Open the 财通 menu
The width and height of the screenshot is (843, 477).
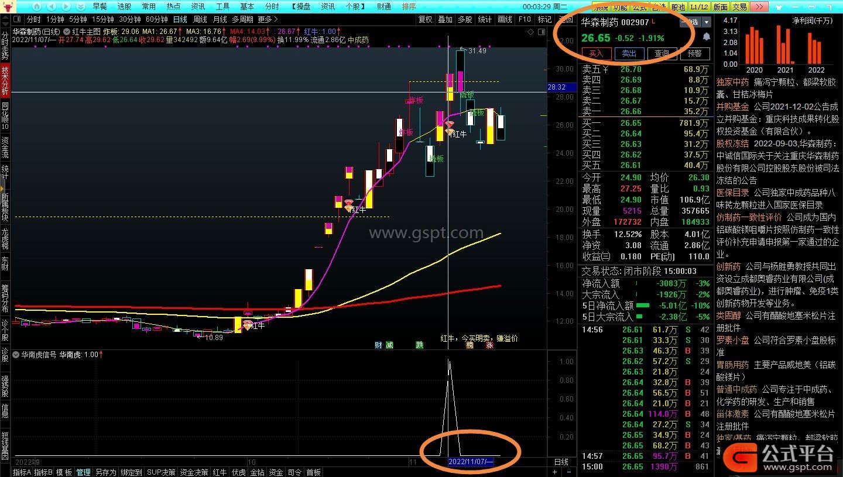pos(384,6)
